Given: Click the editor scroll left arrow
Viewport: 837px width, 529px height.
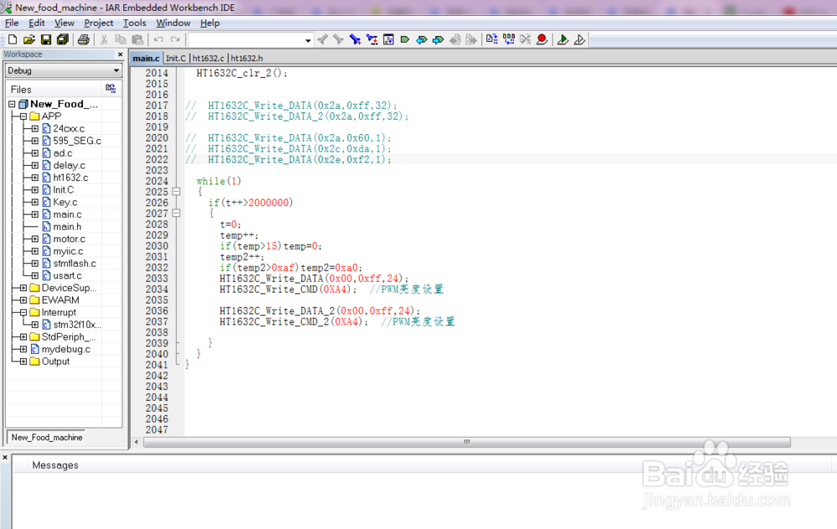Looking at the screenshot, I should click(136, 442).
